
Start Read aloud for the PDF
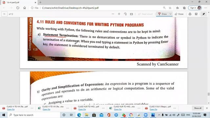pos(145,14)
